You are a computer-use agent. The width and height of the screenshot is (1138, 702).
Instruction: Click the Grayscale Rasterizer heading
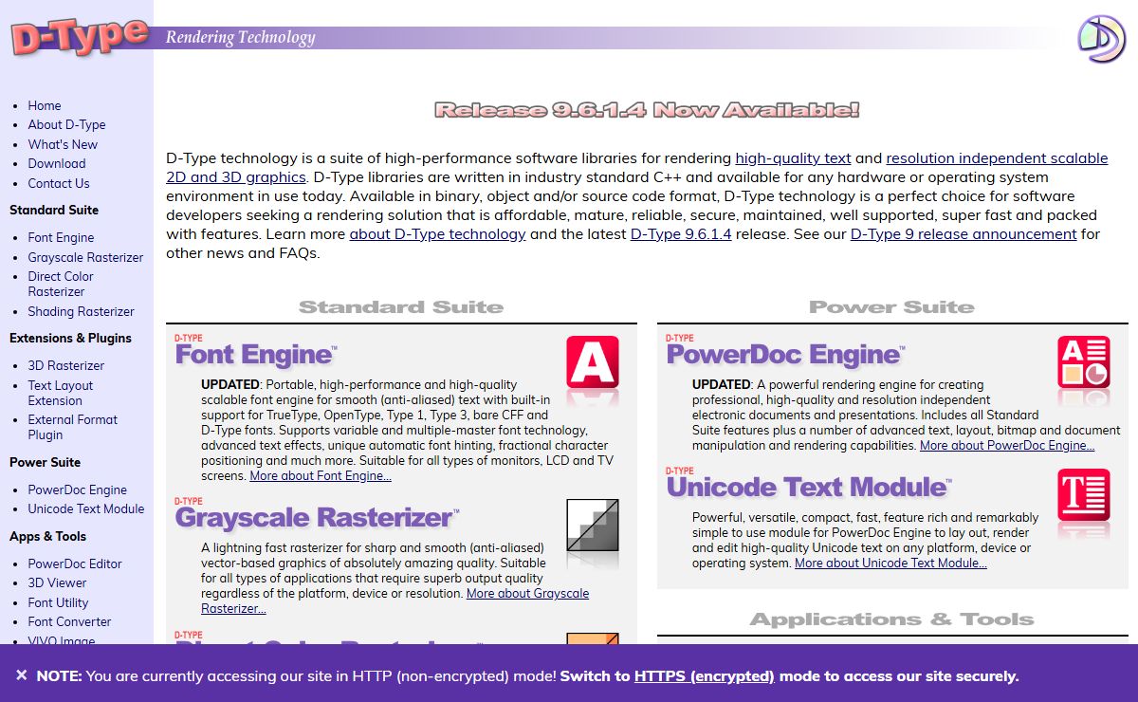(x=317, y=518)
